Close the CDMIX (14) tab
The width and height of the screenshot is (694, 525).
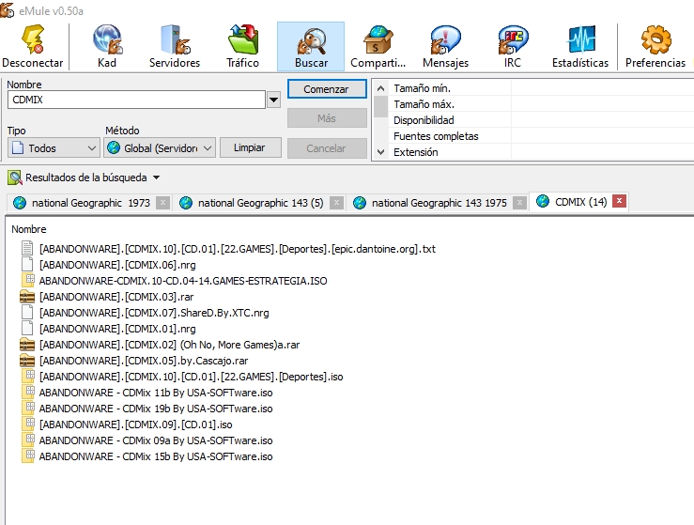click(619, 201)
